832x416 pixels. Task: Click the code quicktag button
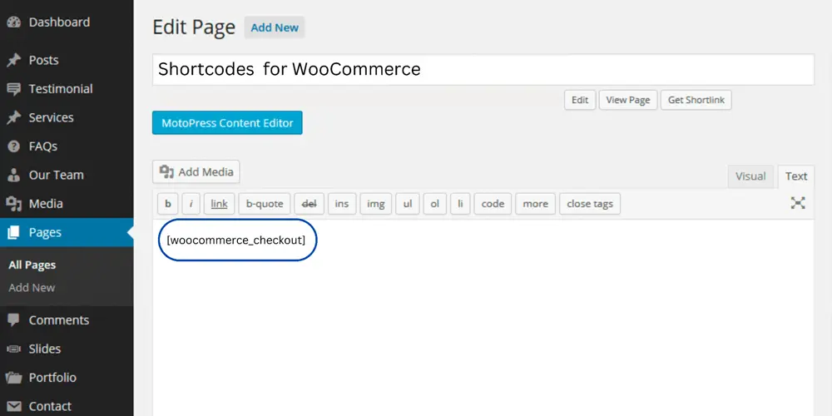[493, 204]
